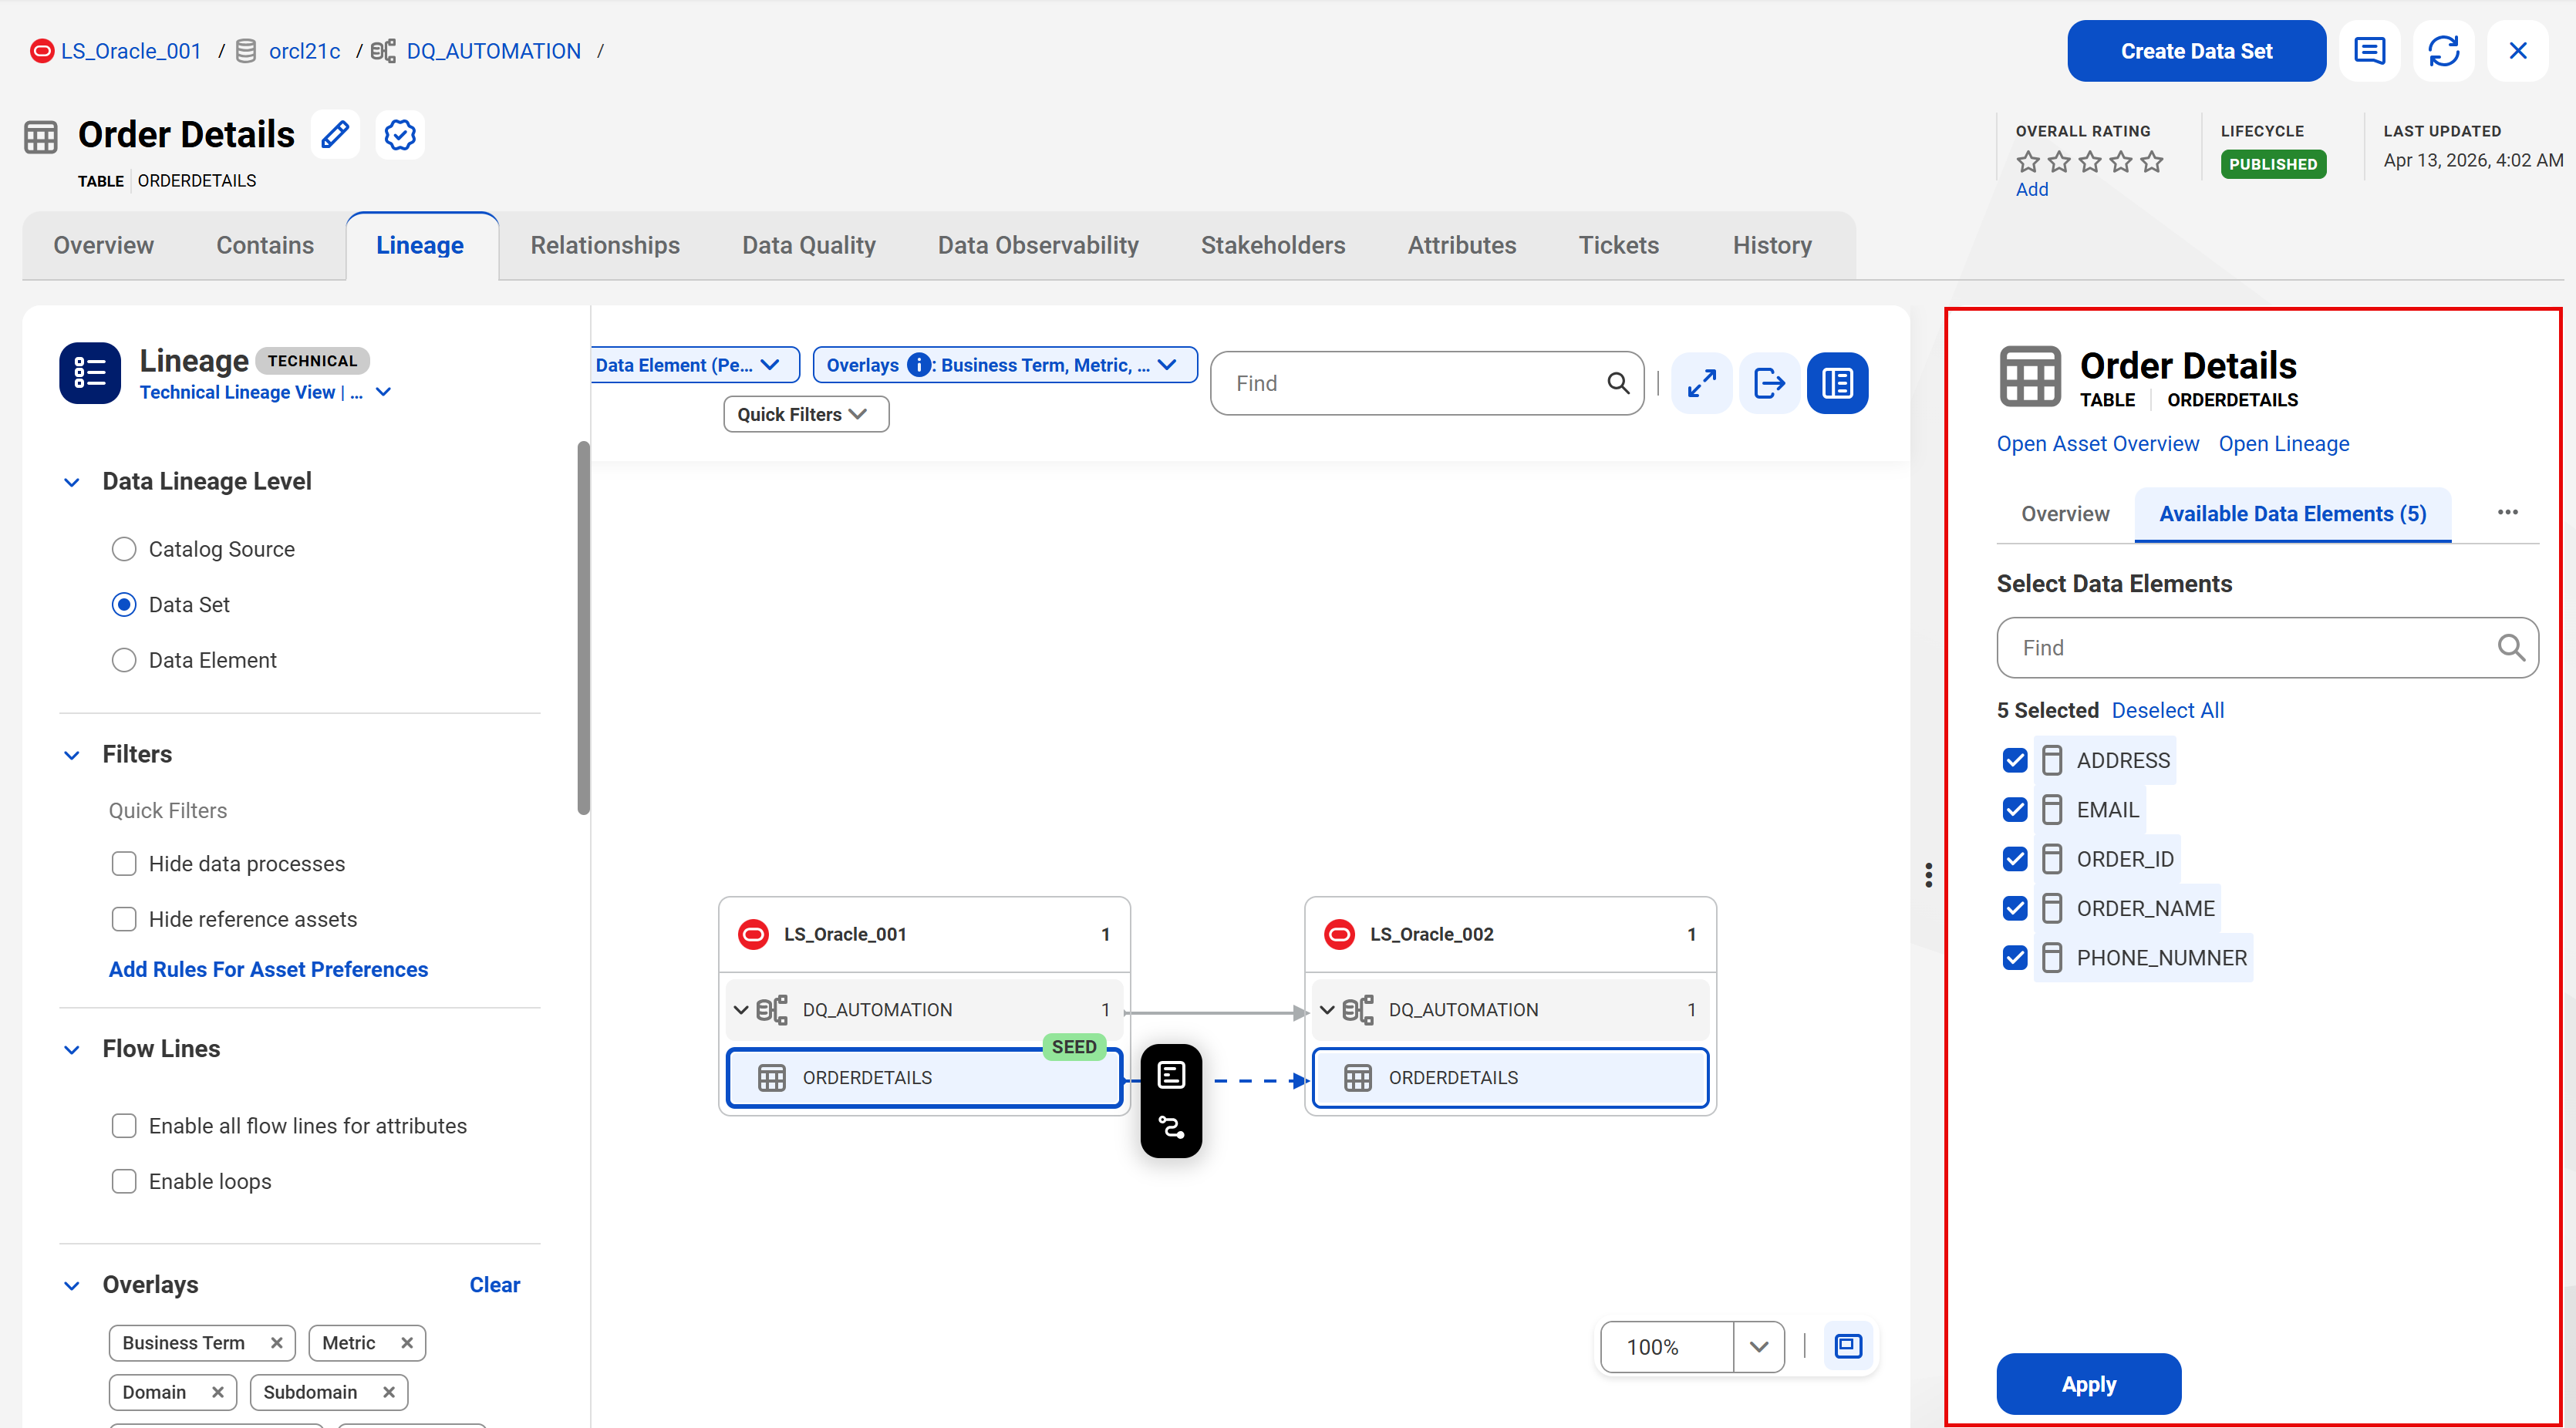This screenshot has width=2576, height=1428.
Task: Toggle the minimap icon beside zoom control
Action: click(x=1848, y=1346)
